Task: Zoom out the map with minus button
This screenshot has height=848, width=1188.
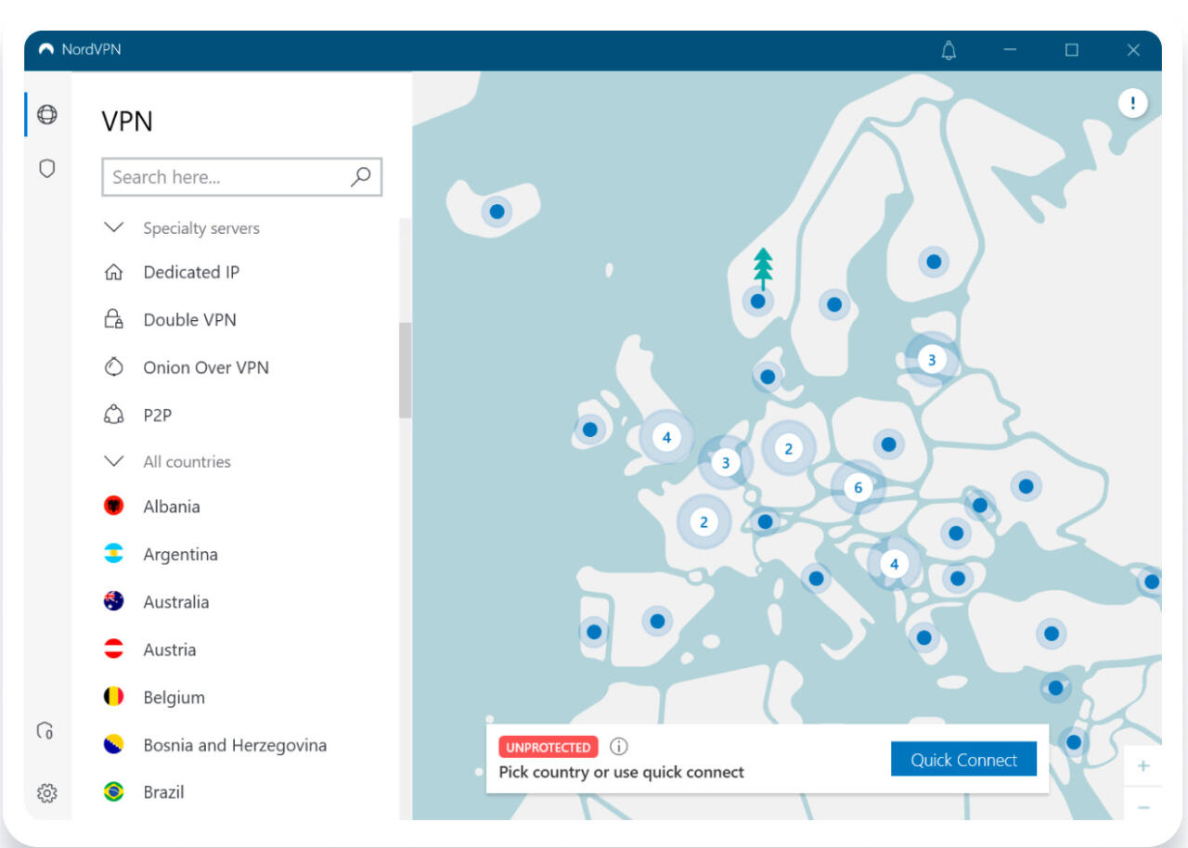Action: tap(1143, 807)
